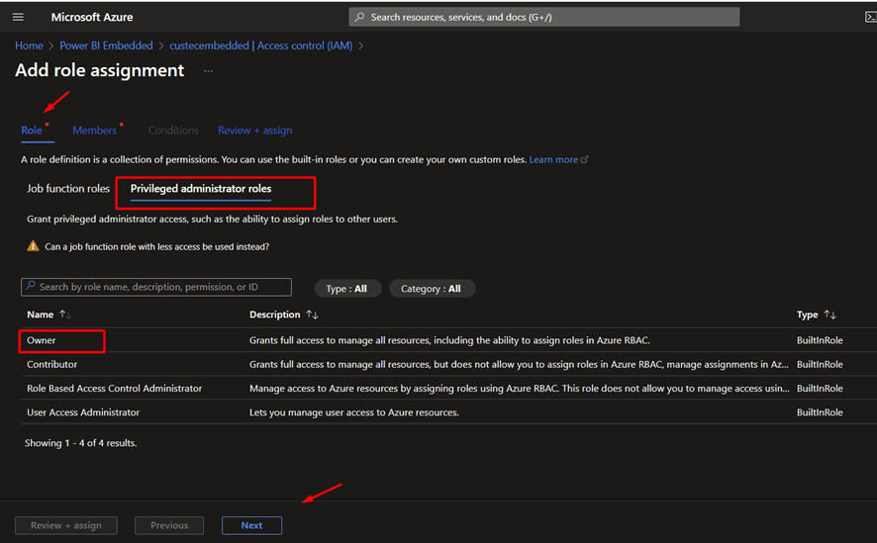Viewport: 877px width, 543px height.
Task: Open the Conditions tab
Action: click(x=173, y=131)
